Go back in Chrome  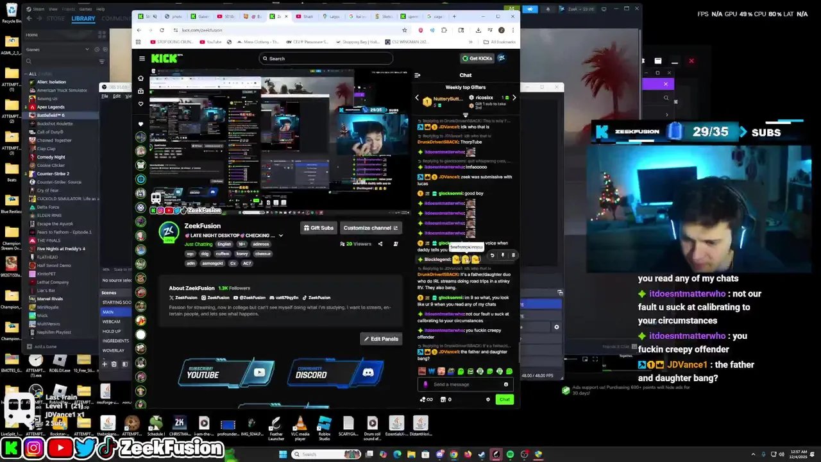tap(139, 30)
